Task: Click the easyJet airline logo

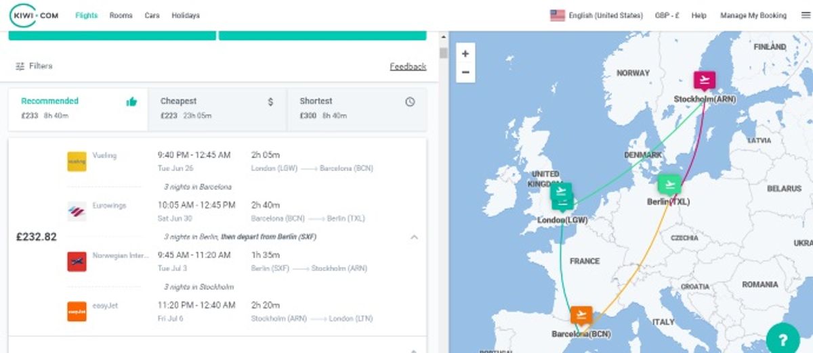Action: tap(77, 312)
